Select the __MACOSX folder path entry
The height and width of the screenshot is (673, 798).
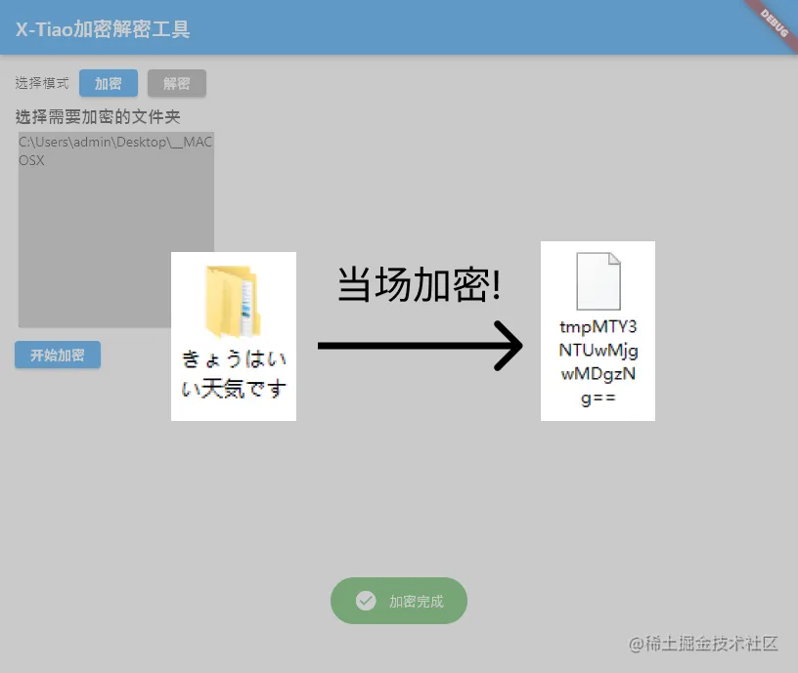[111, 150]
